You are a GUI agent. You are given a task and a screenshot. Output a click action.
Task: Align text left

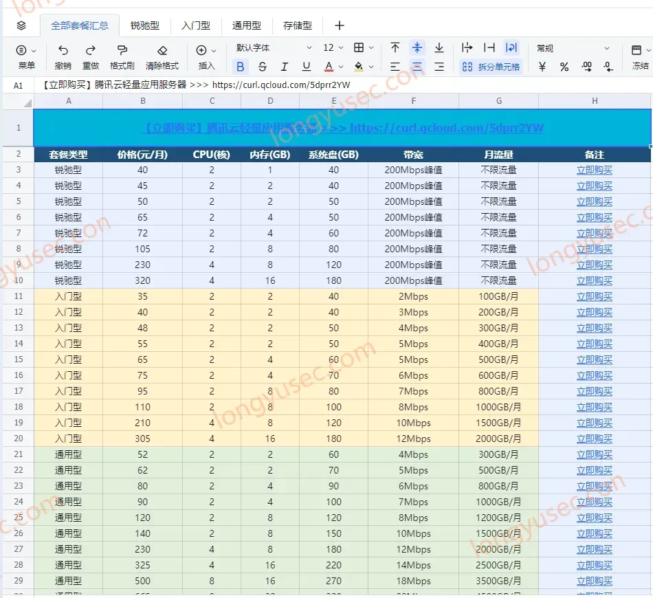(395, 67)
